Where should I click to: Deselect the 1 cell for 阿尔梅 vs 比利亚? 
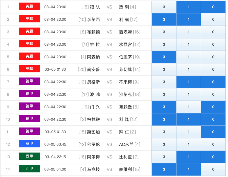[189, 157]
